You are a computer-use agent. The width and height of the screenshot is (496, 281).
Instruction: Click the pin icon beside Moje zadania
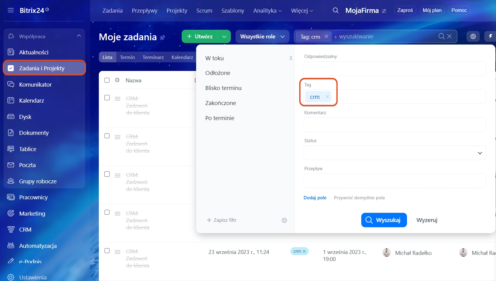[163, 37]
